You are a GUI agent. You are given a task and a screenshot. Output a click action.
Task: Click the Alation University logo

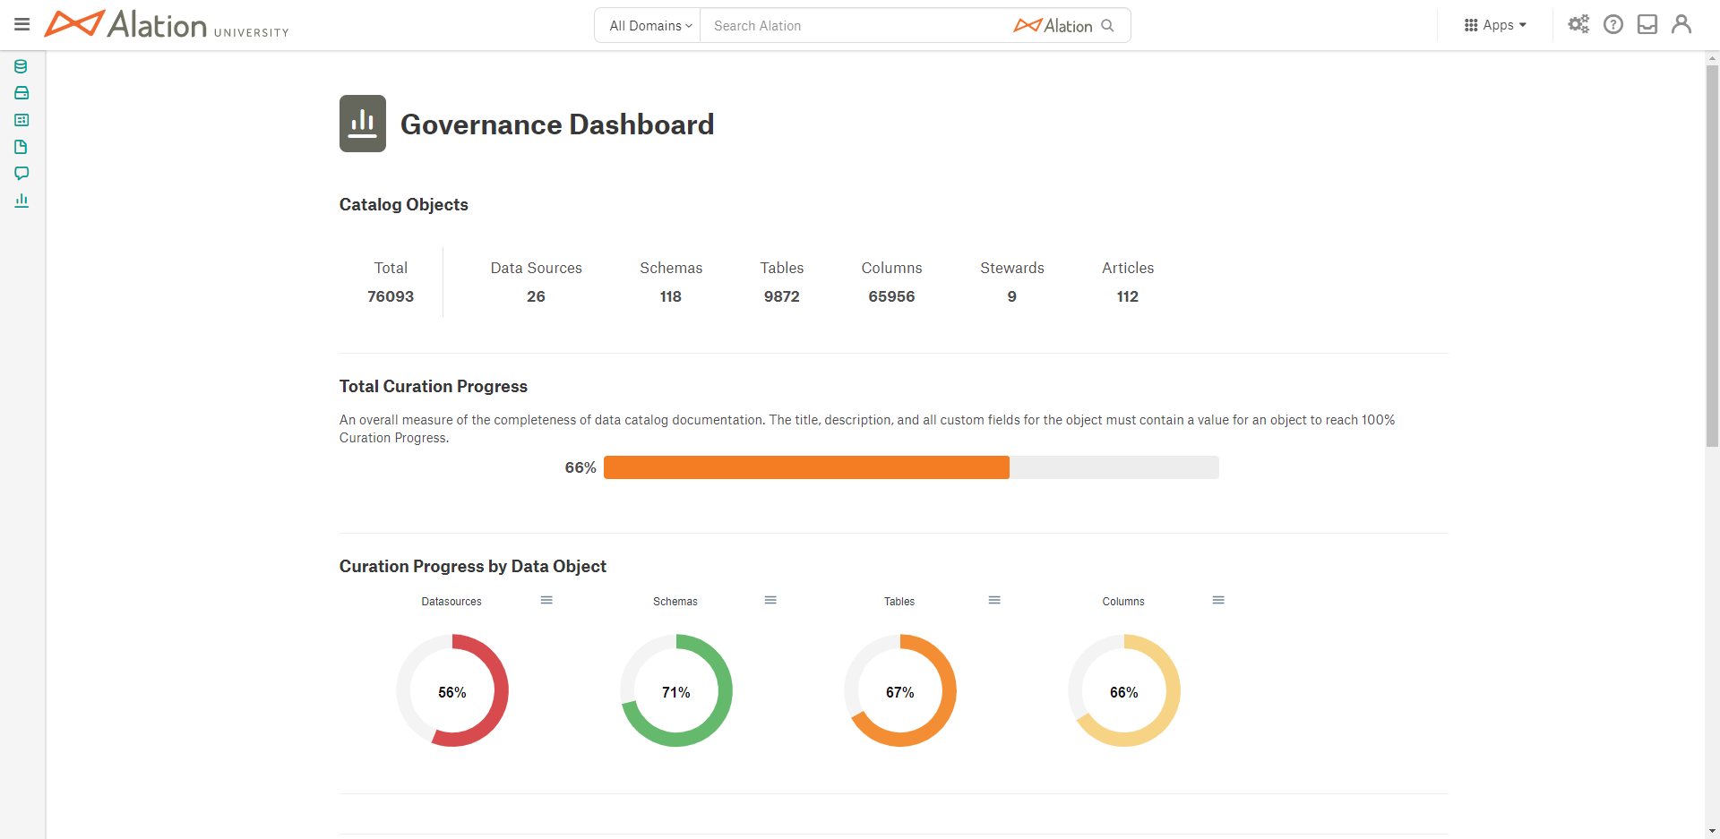pos(167,24)
